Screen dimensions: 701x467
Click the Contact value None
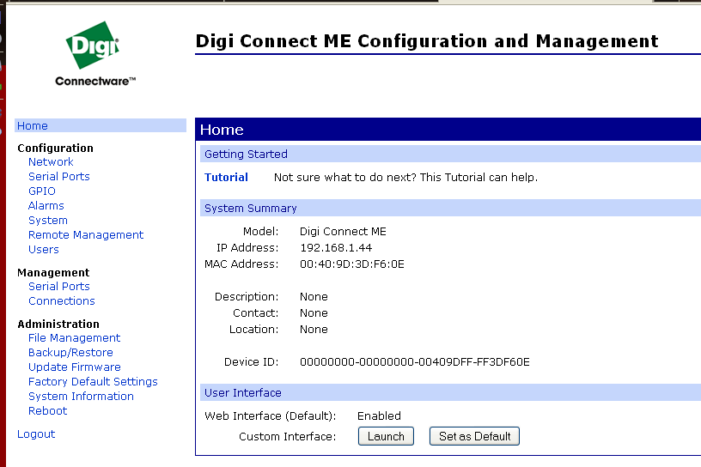[314, 313]
